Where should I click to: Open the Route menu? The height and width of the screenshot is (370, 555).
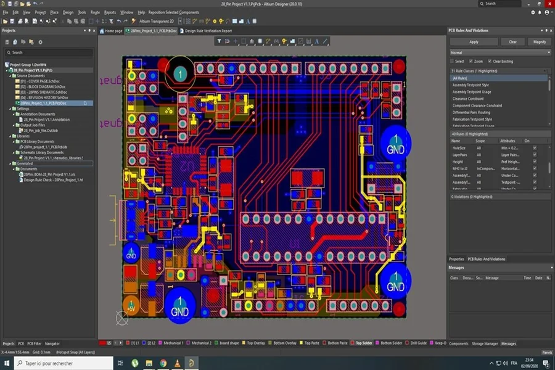(x=95, y=12)
